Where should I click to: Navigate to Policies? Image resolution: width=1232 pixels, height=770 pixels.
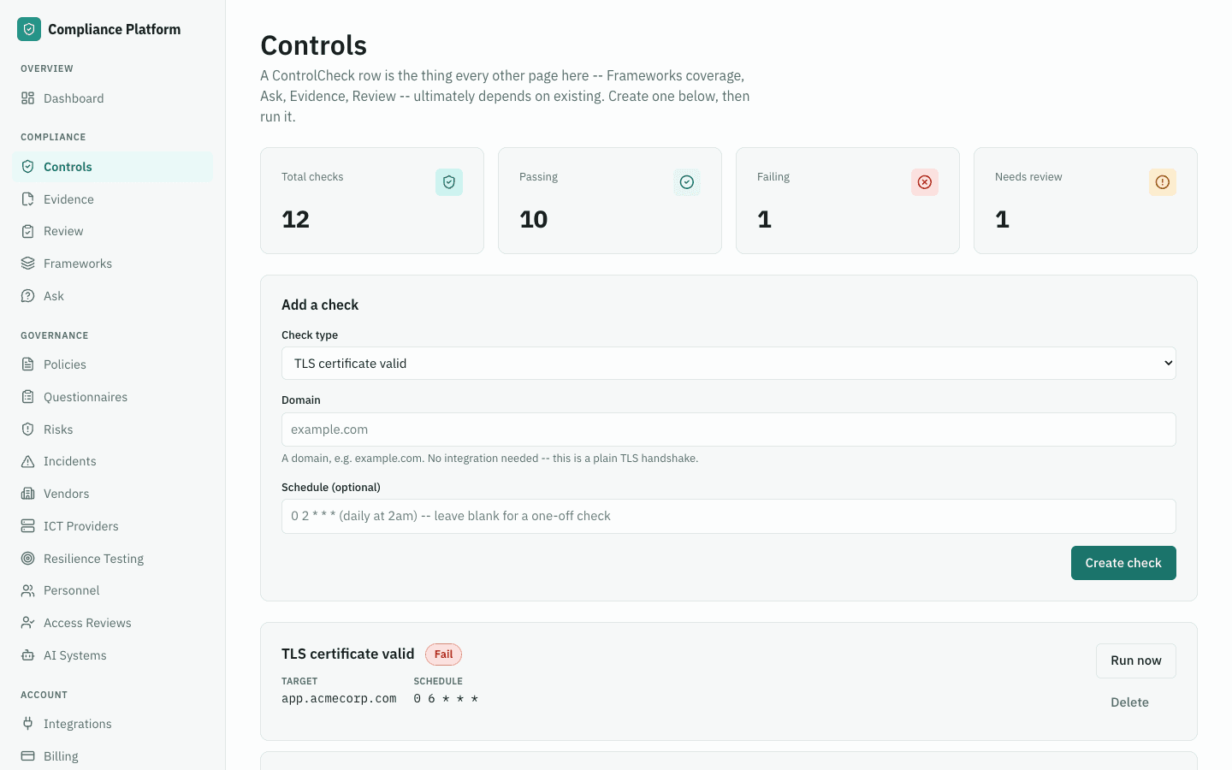tap(112, 364)
